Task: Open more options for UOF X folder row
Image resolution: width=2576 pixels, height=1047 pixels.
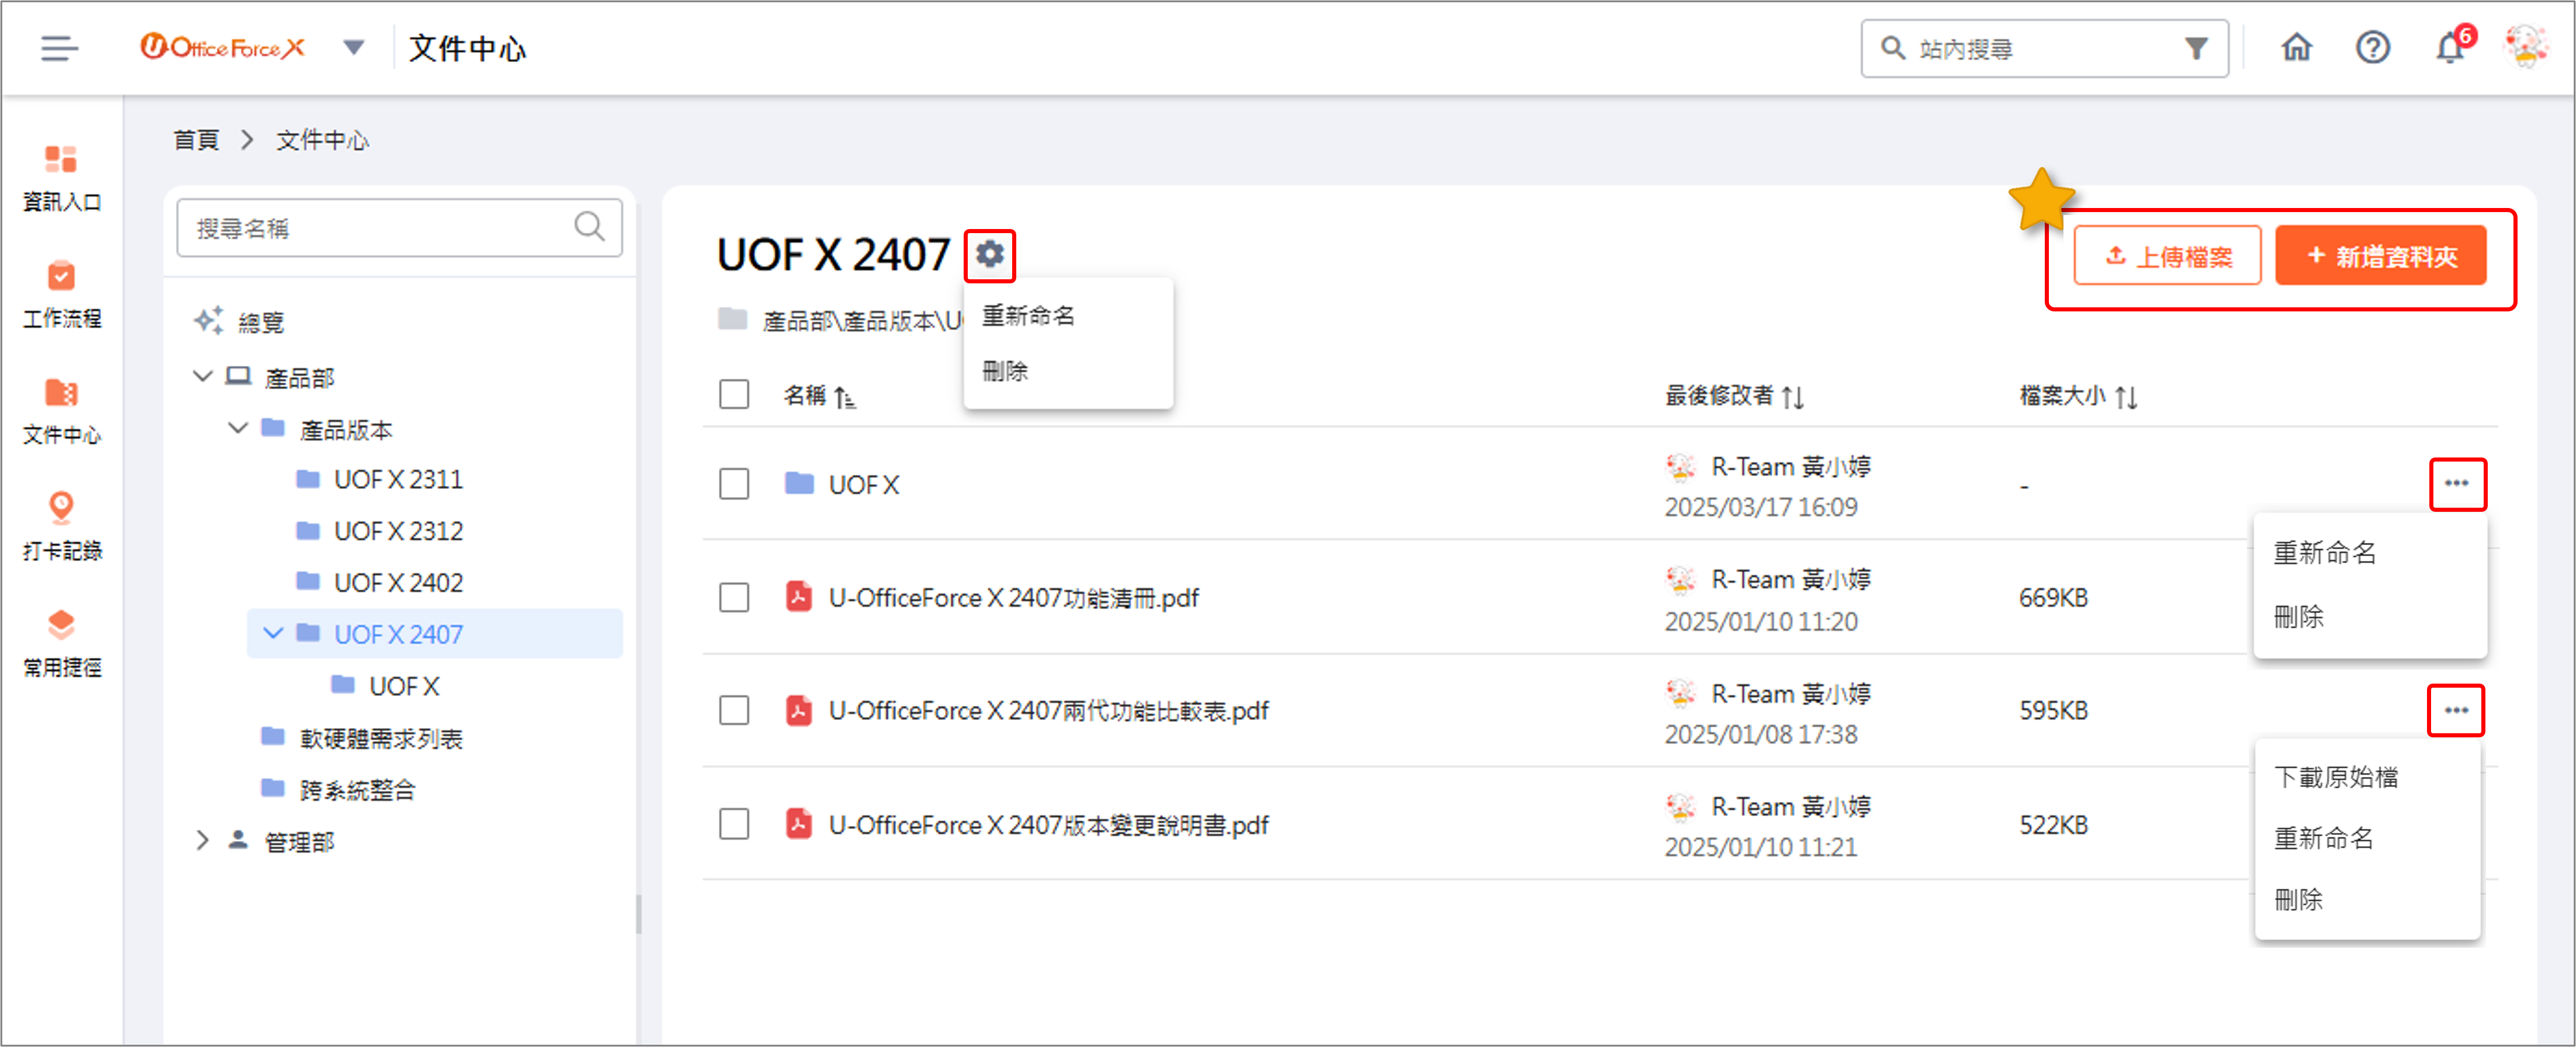Action: point(2457,484)
